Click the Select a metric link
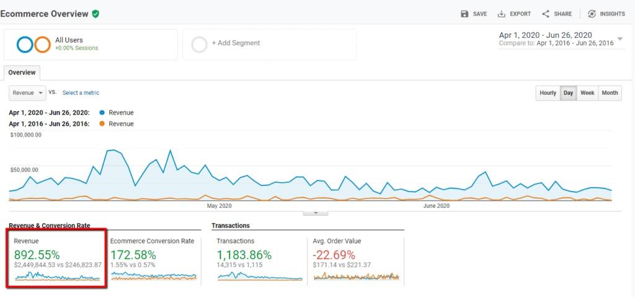Image resolution: width=635 pixels, height=297 pixels. pos(81,93)
